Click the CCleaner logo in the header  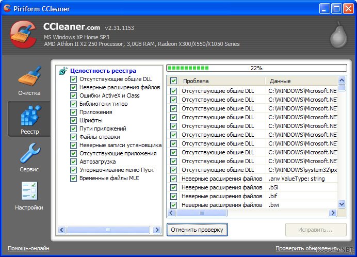(23, 35)
